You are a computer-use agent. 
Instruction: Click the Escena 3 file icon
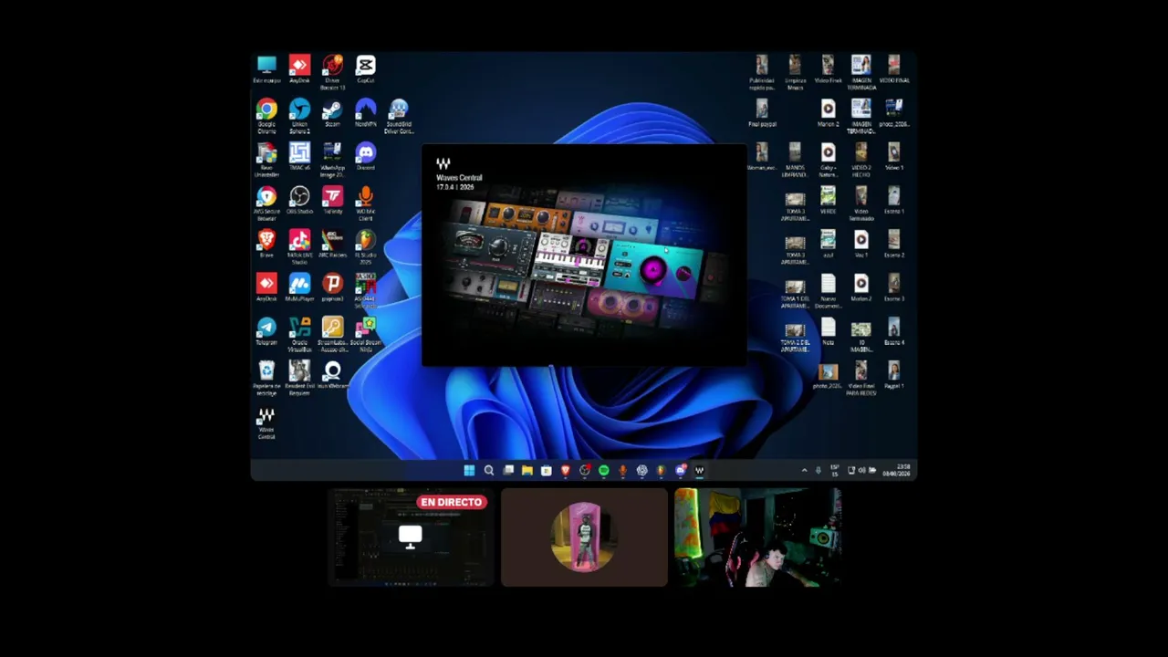893,288
